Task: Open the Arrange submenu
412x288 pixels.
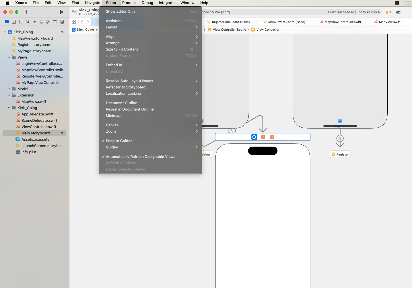Action: [x=150, y=43]
